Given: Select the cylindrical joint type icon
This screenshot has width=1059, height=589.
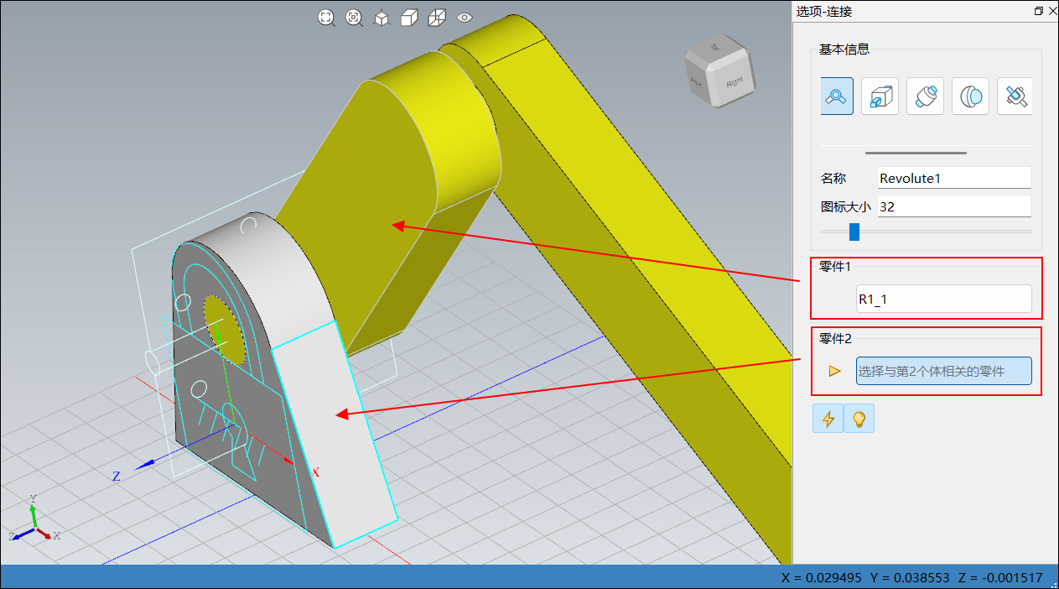Looking at the screenshot, I should coord(926,96).
